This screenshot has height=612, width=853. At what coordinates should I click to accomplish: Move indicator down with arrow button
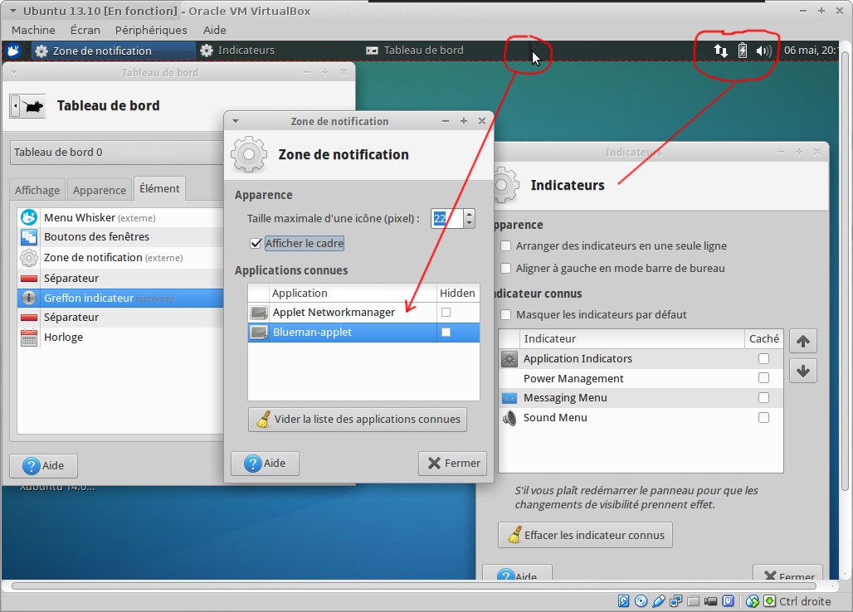(x=802, y=371)
